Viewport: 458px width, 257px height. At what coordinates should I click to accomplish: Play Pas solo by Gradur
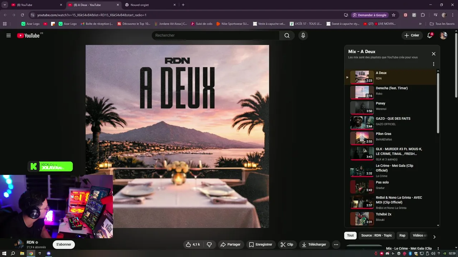tap(391, 186)
